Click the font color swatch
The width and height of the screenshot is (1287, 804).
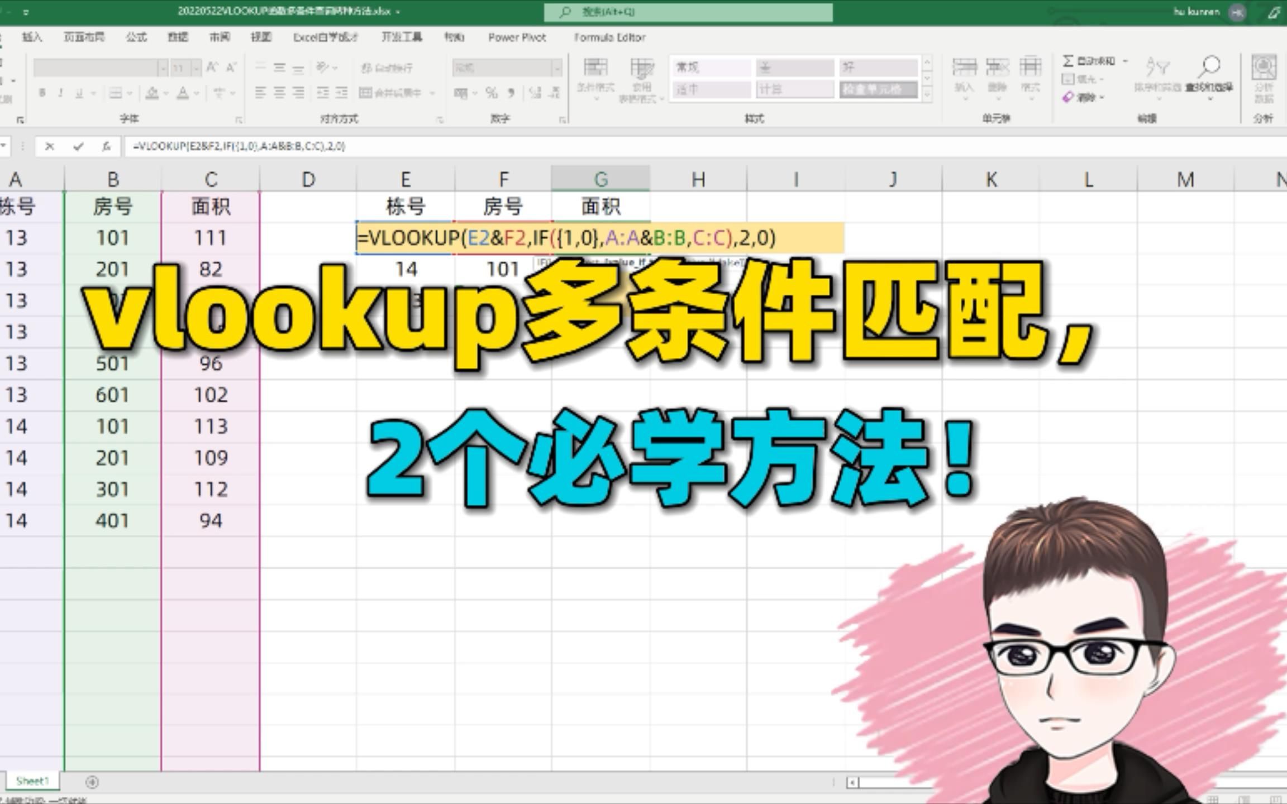tap(182, 94)
